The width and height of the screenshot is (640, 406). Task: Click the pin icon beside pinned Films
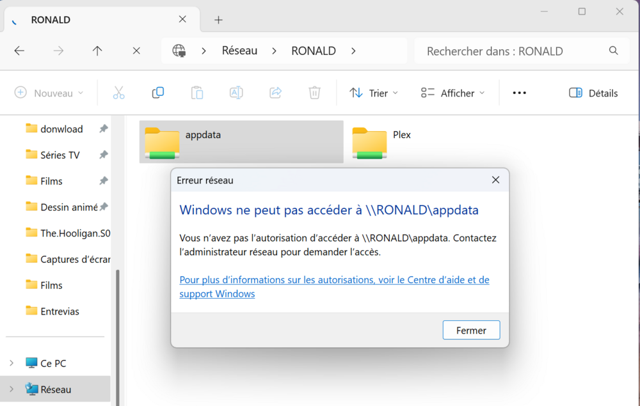click(x=104, y=180)
